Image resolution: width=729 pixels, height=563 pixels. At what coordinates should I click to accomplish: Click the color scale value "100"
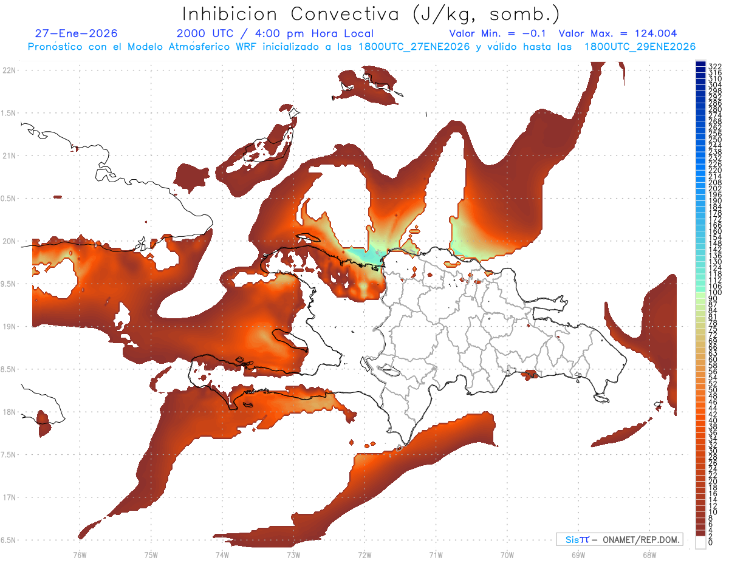[x=714, y=293]
